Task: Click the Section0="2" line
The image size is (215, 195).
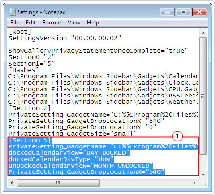Action: (x=32, y=57)
